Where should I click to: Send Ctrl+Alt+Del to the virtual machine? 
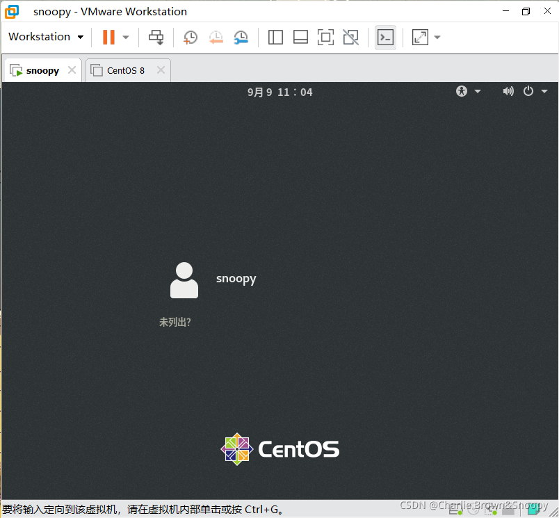coord(156,37)
